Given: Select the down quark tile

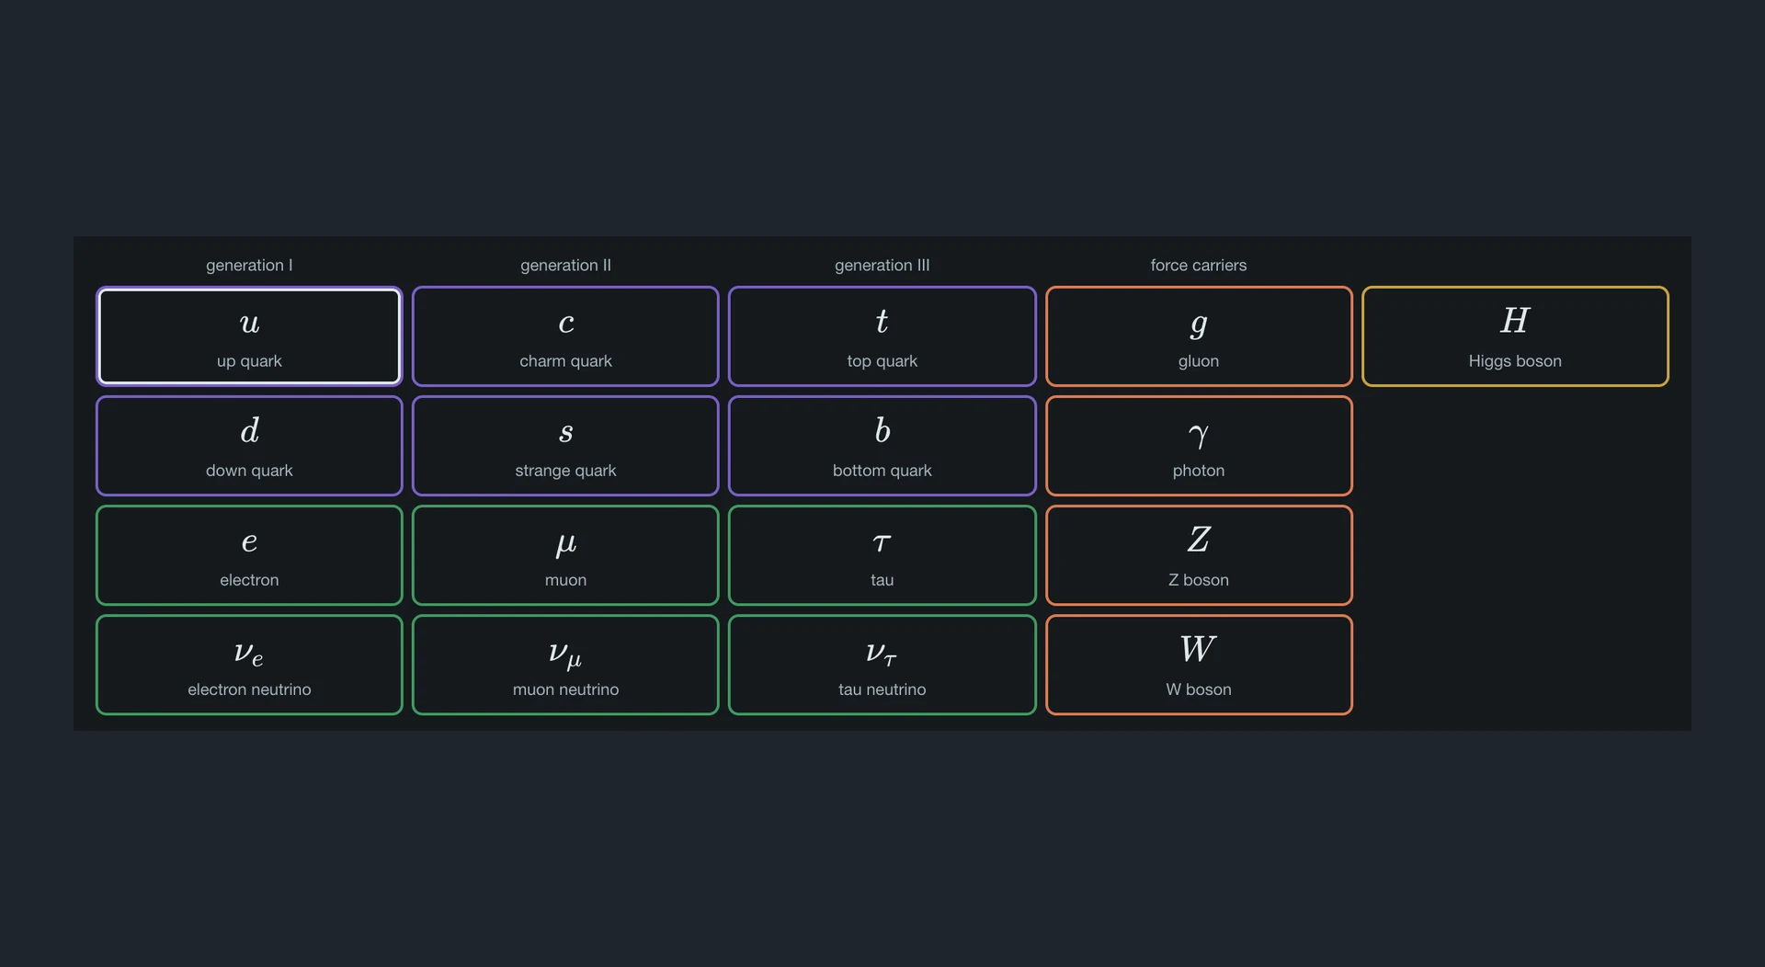Looking at the screenshot, I should [x=249, y=446].
